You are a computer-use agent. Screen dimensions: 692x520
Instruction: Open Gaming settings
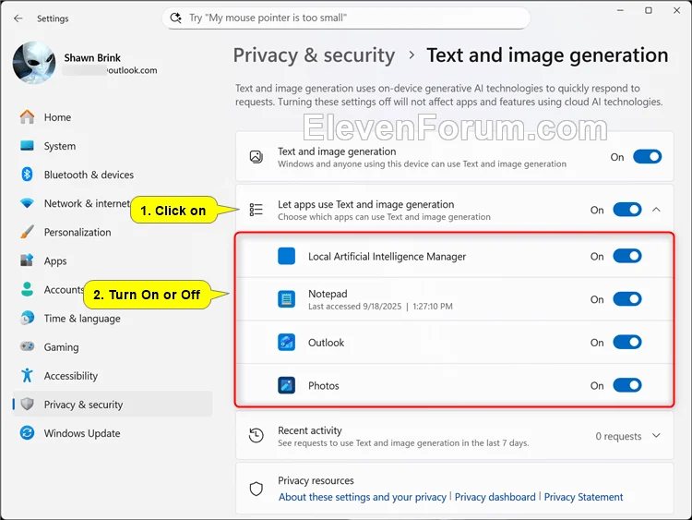[x=113, y=346]
